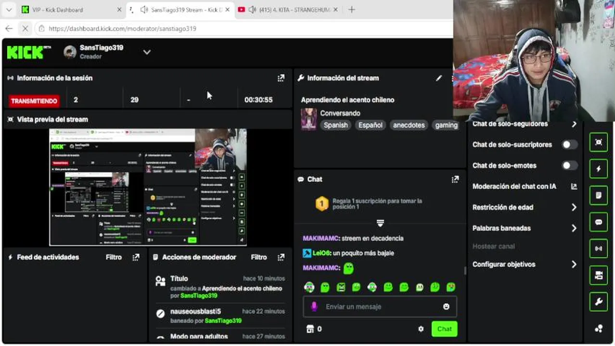Click the Spanish tag

click(x=336, y=125)
